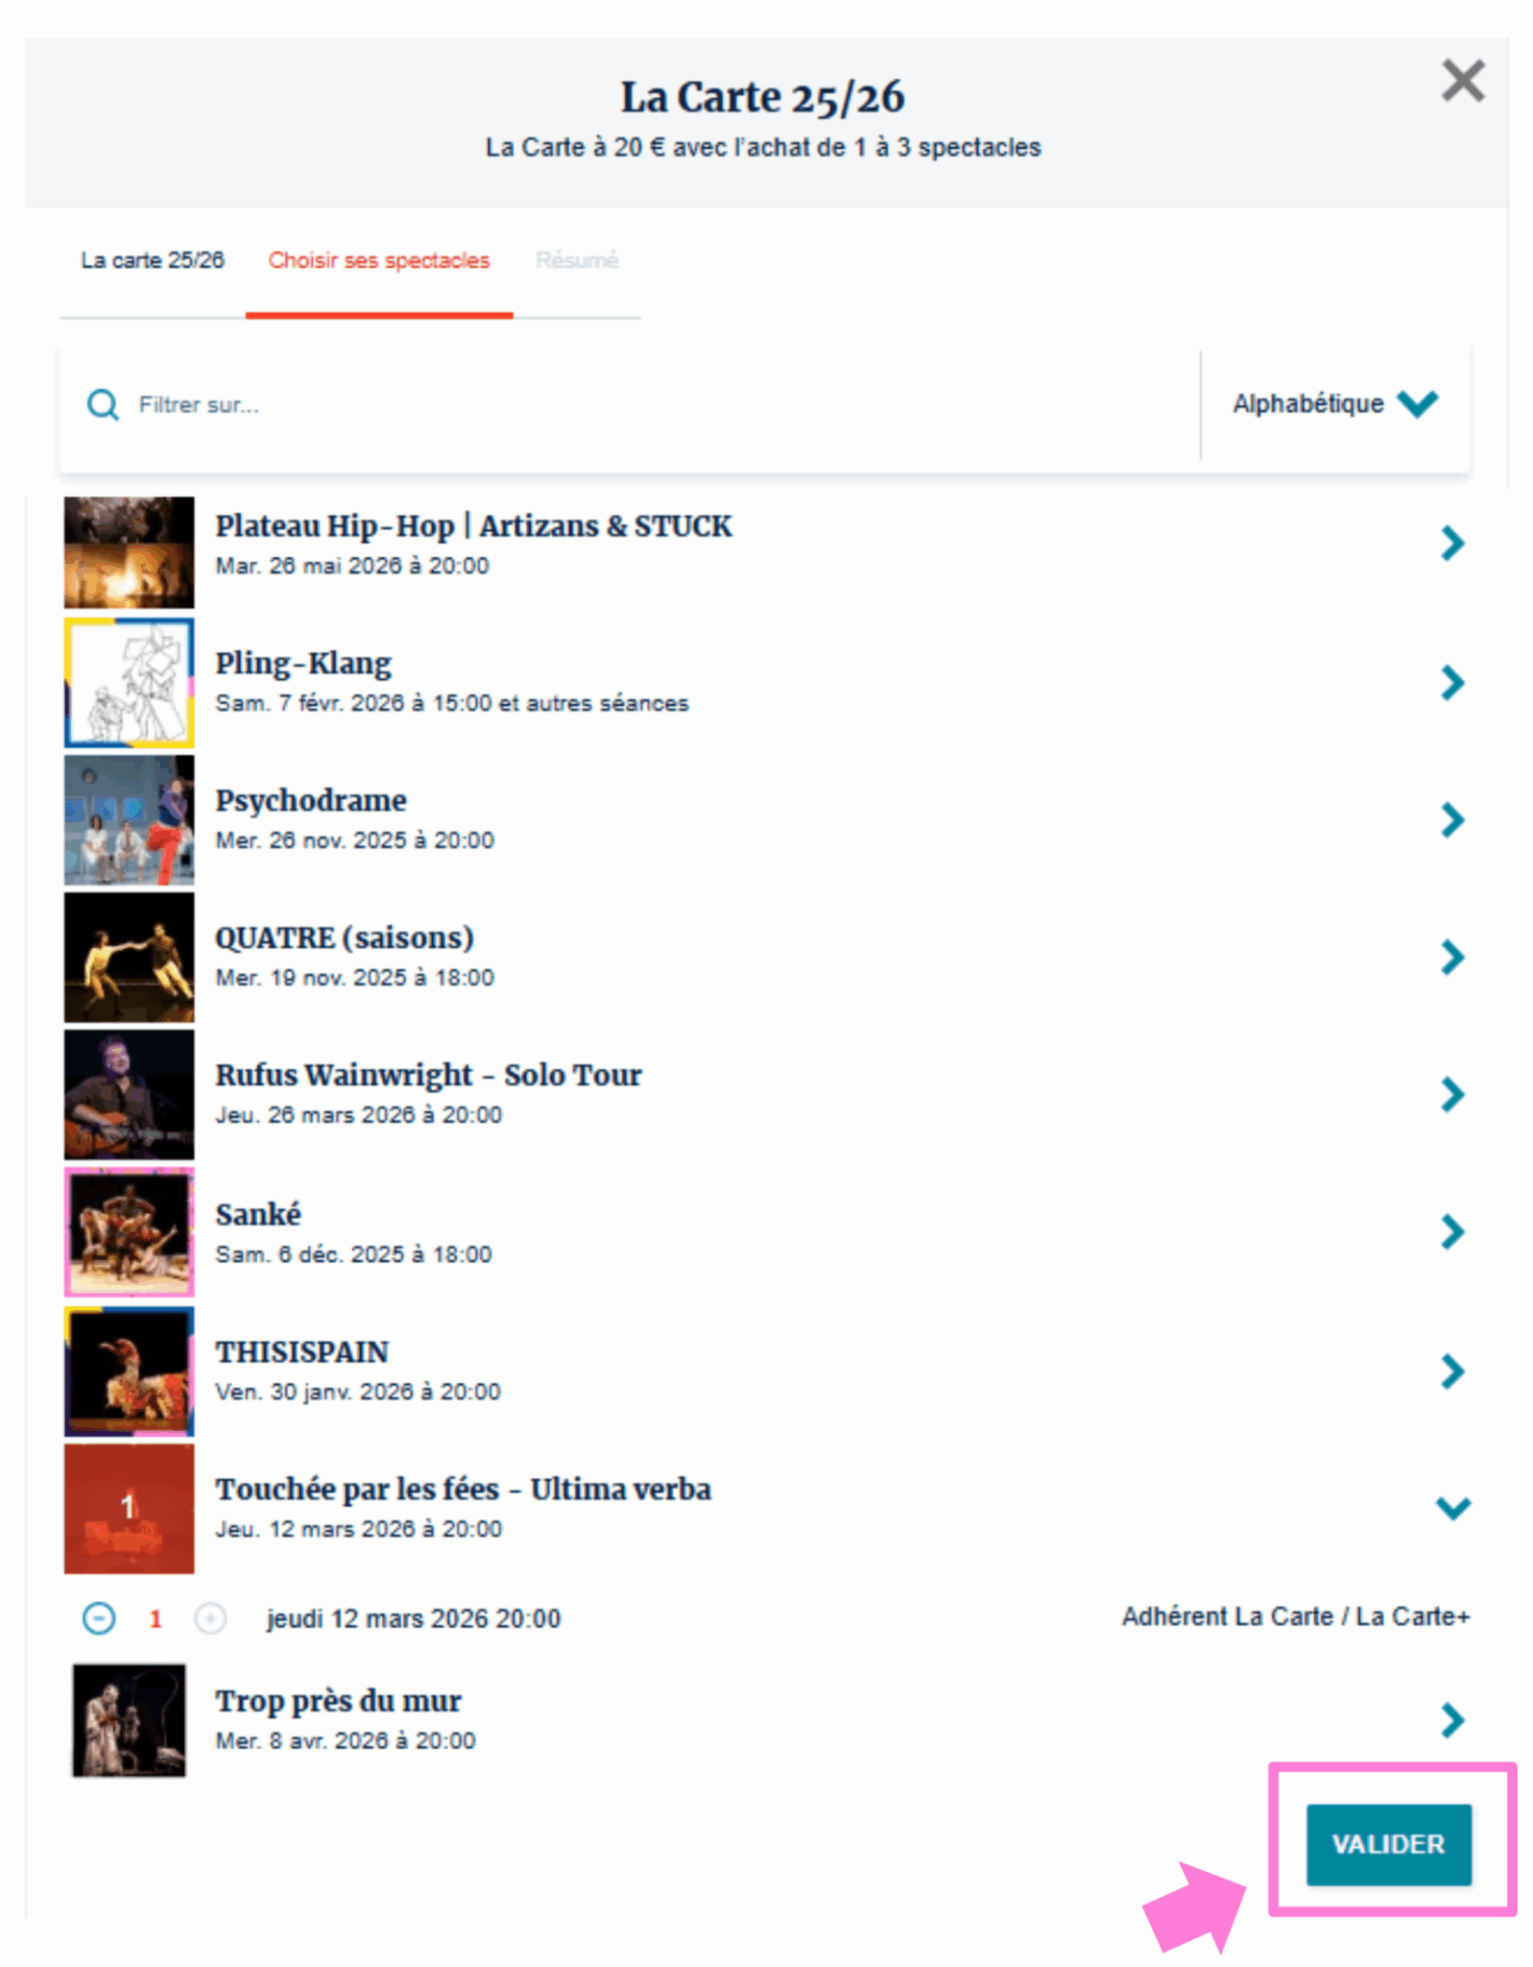
Task: Open the Pling-Klang show thumbnail
Action: click(x=129, y=683)
